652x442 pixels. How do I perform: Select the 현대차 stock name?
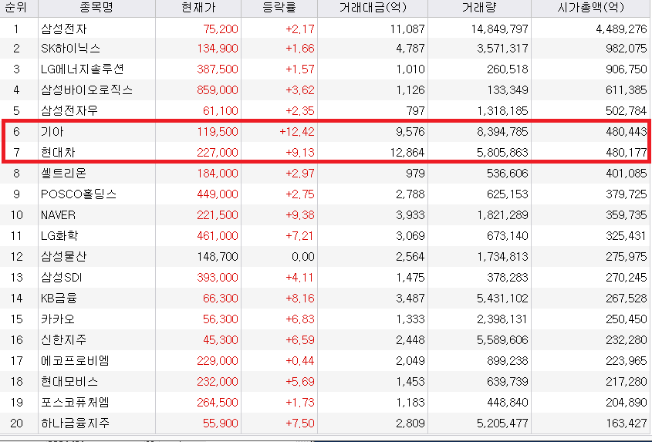(58, 153)
